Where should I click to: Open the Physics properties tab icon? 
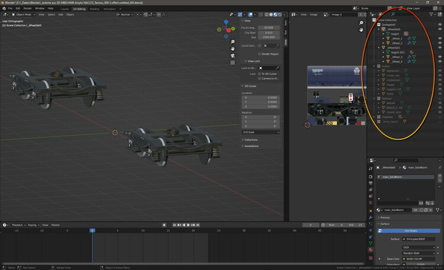pos(371,230)
